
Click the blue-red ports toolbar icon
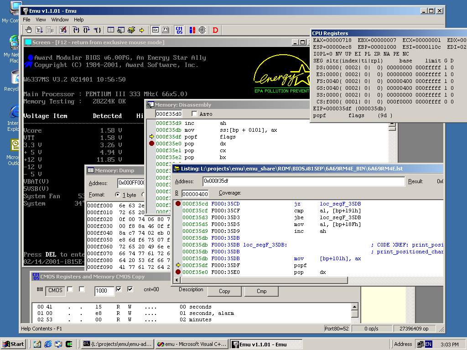click(x=192, y=30)
